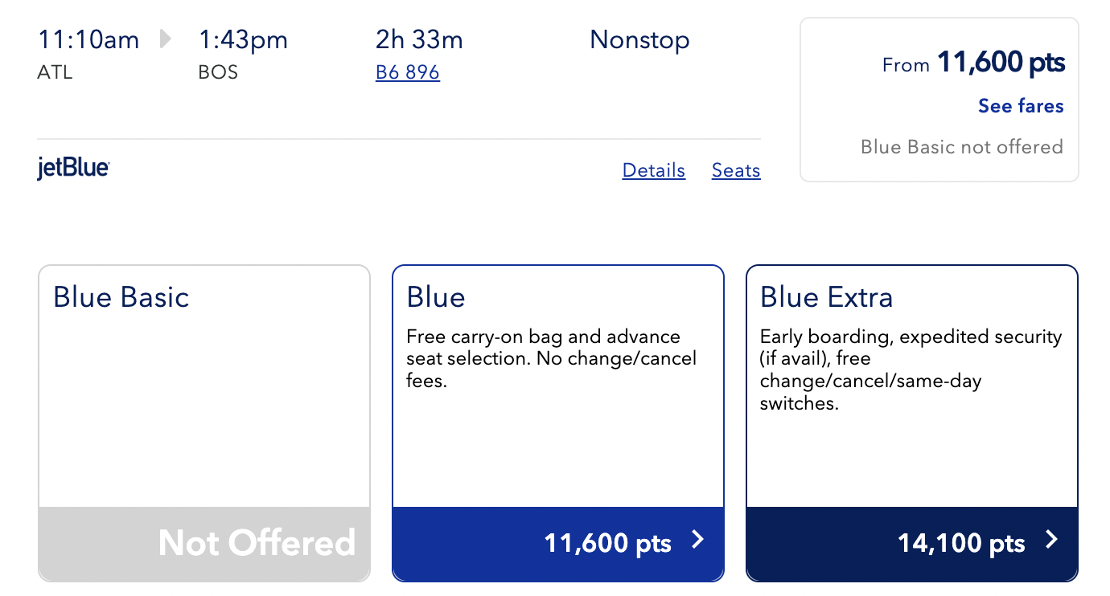This screenshot has height=596, width=1110.
Task: Click the gray arrow between departure and arrival times
Action: [166, 39]
